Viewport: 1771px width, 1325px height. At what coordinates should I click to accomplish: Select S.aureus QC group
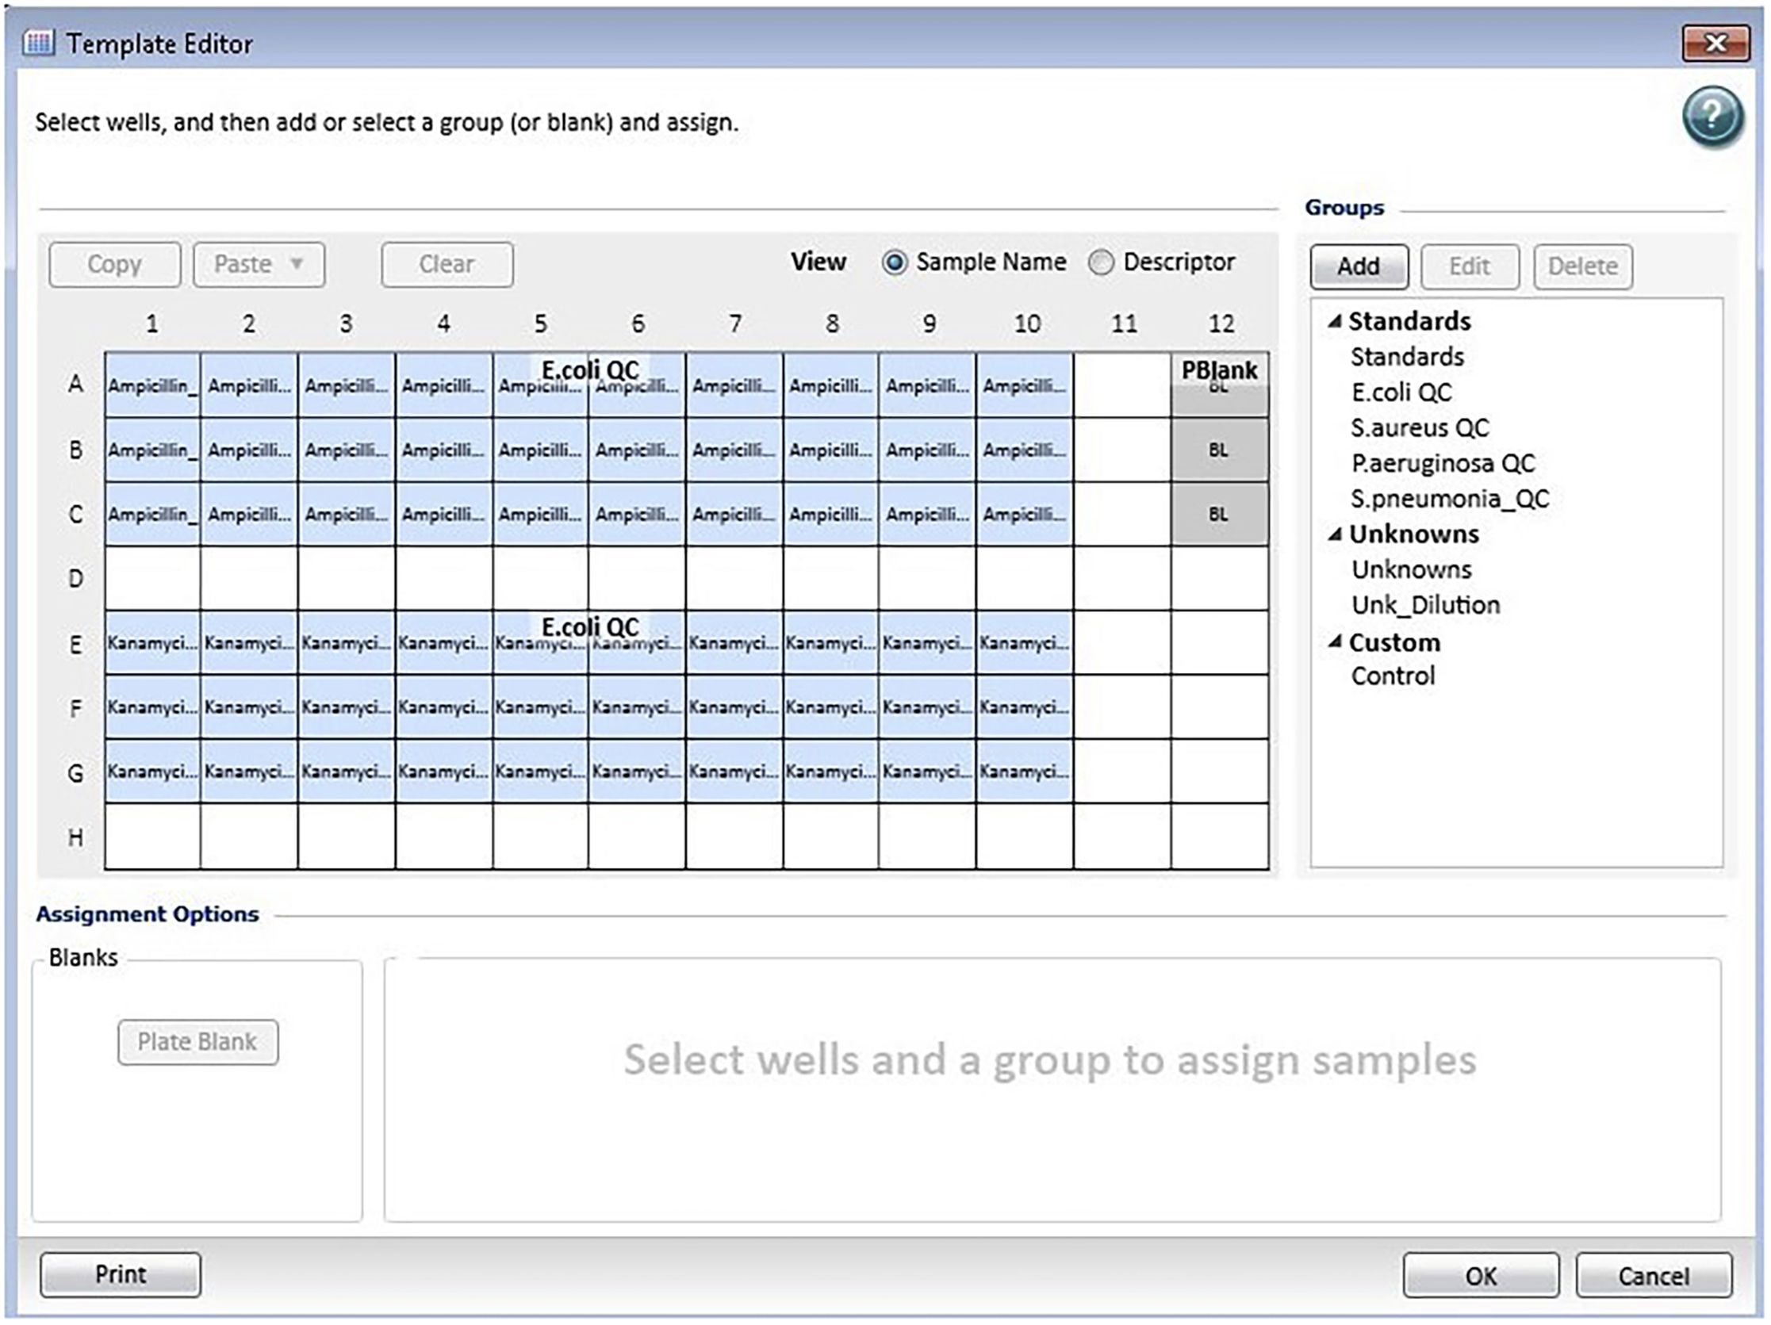[x=1420, y=427]
